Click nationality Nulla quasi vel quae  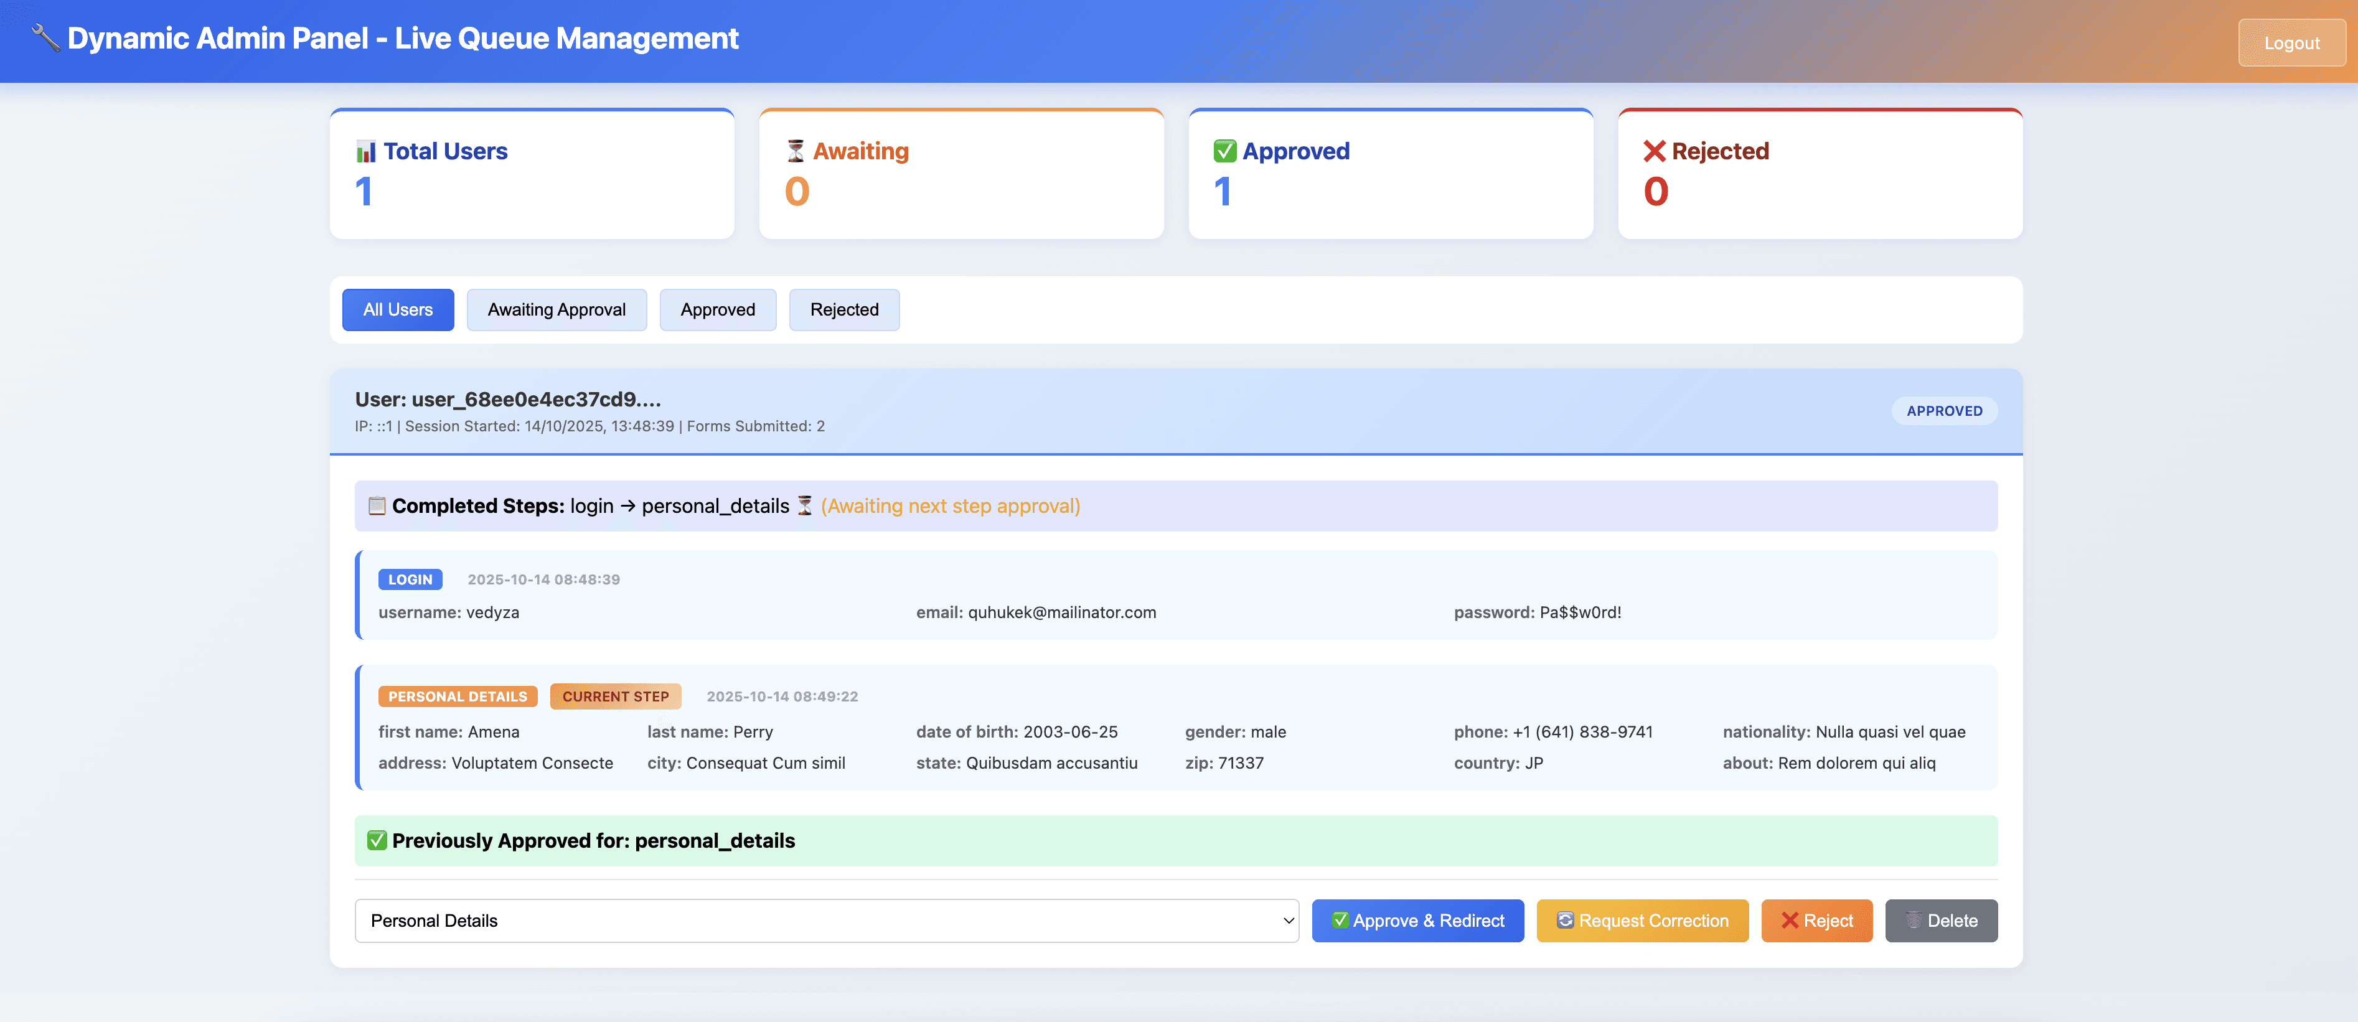1844,732
